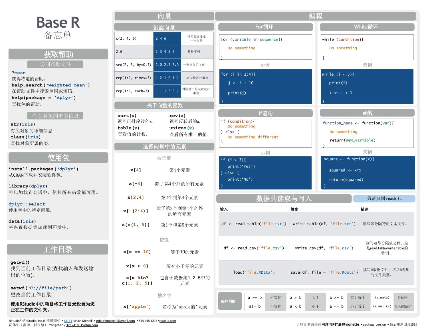Click the 另请参阅 readr 包 label
428x331 pixels.
click(x=384, y=198)
